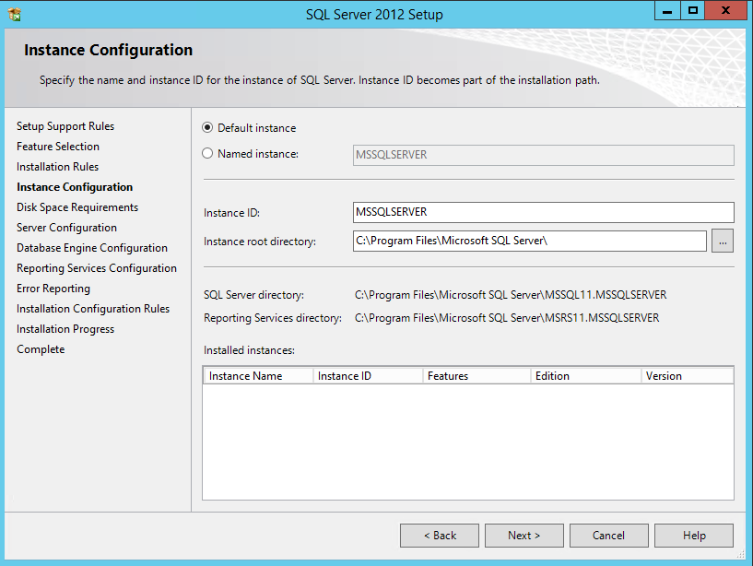
Task: Click the Version column header
Action: [x=687, y=375]
